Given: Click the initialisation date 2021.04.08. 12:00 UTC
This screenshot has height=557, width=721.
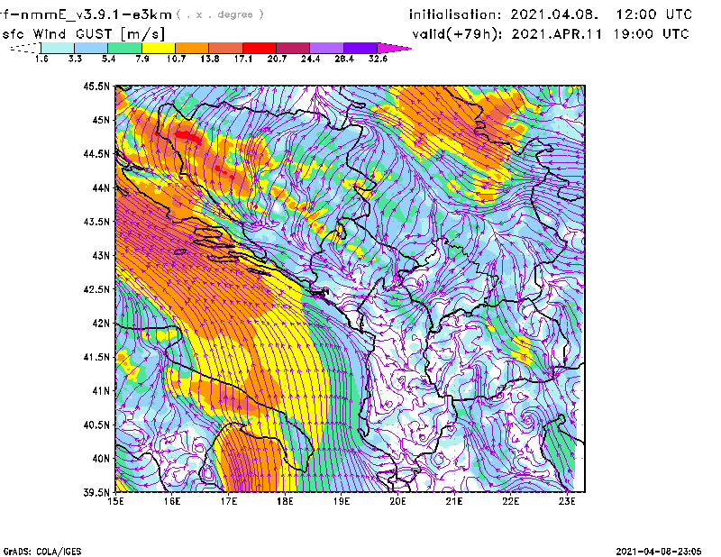Looking at the screenshot, I should coord(600,14).
